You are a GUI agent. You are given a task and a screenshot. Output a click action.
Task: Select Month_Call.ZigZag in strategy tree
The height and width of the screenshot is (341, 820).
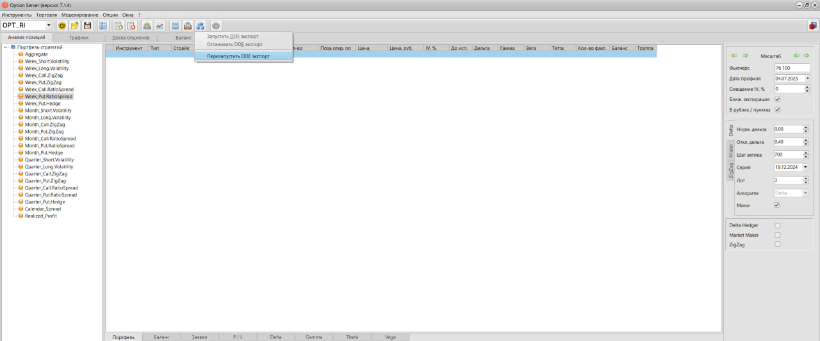(45, 125)
